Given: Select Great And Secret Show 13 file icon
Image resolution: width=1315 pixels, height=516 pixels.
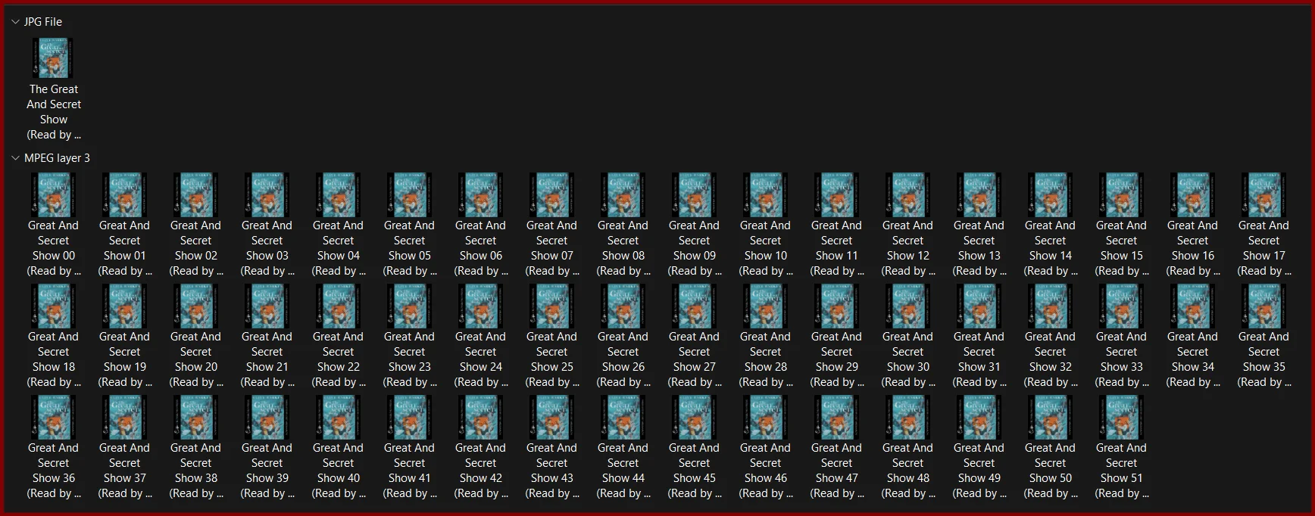Looking at the screenshot, I should point(979,194).
